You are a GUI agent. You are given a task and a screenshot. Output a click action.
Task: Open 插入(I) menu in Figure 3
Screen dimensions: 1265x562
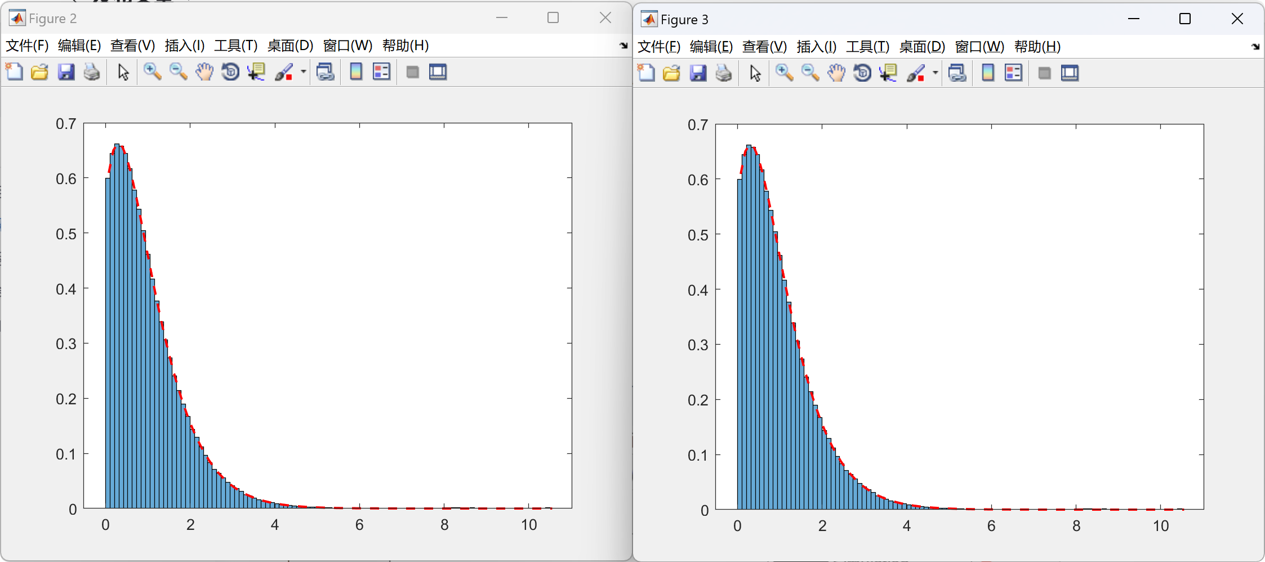click(x=817, y=47)
